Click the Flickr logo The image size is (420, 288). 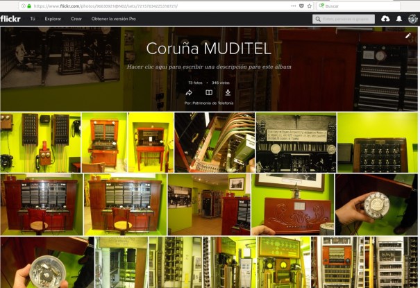11,19
